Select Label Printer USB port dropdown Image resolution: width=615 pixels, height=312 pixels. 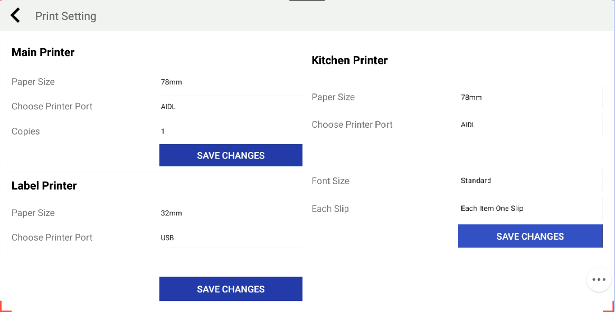[x=230, y=238]
